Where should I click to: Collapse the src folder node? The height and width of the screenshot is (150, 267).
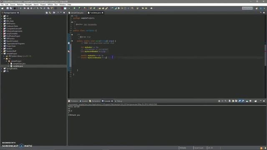tap(4, 58)
